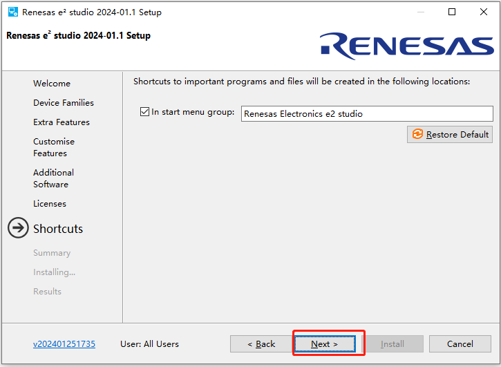The image size is (501, 367).
Task: Open the v202401251735 version link
Action: pos(64,344)
